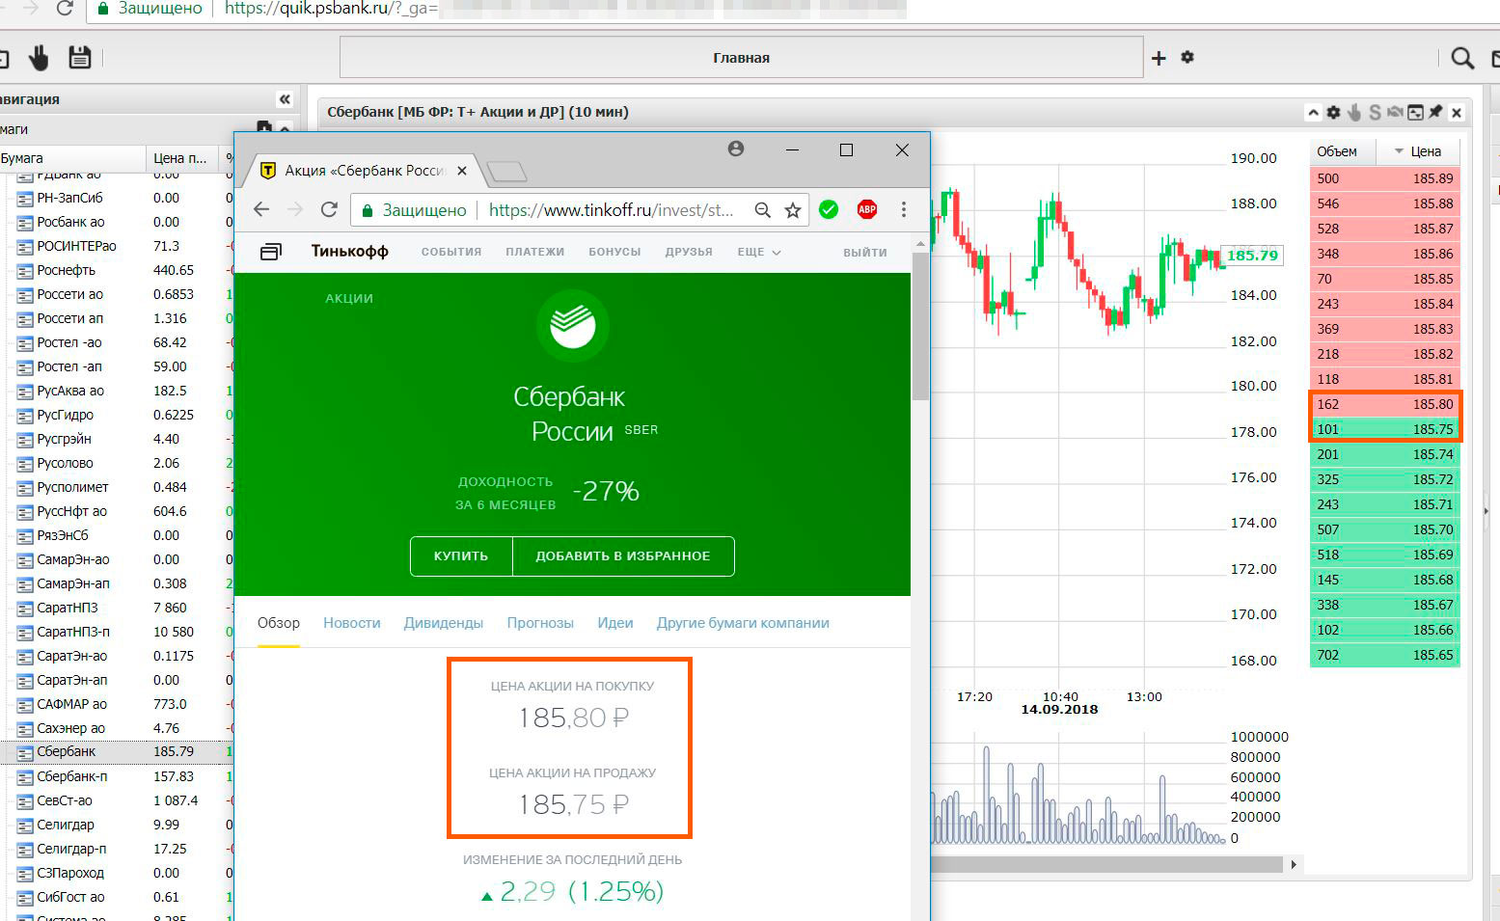Bookmark the Tinkoff page with star icon
The image size is (1500, 921).
pos(793,209)
